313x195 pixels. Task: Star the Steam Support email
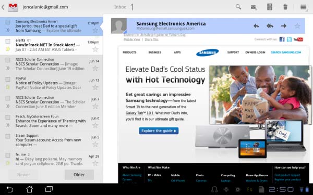tap(95, 144)
